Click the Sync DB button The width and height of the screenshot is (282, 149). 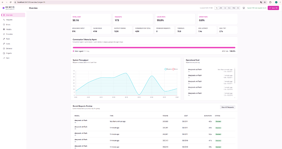pyautogui.click(x=273, y=8)
